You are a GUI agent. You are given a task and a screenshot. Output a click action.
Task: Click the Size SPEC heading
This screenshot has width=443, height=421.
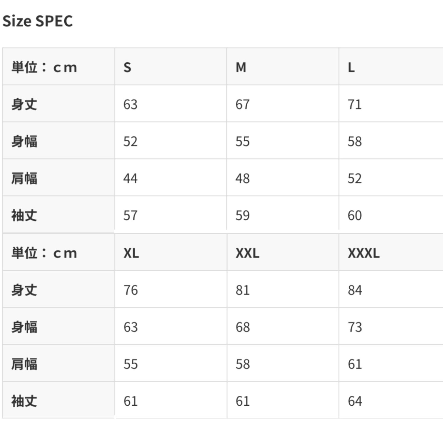[38, 21]
